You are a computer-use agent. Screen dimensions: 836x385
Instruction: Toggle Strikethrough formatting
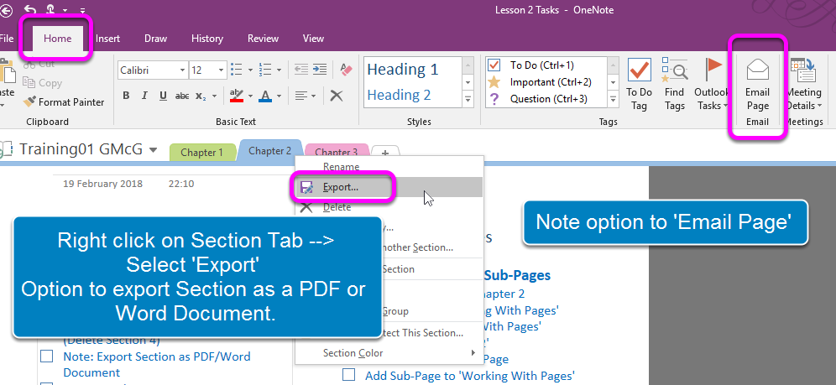pyautogui.click(x=182, y=96)
